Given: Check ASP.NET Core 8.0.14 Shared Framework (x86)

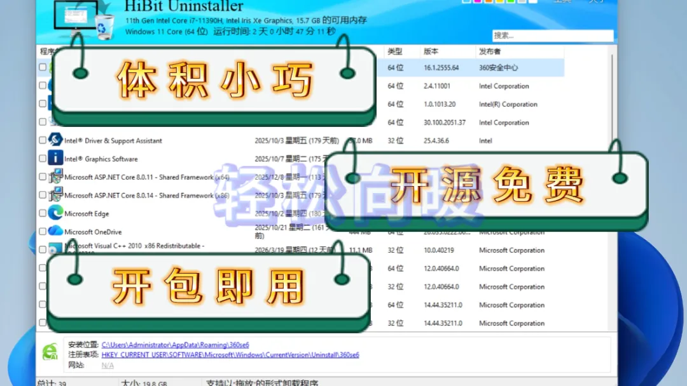Looking at the screenshot, I should [43, 195].
